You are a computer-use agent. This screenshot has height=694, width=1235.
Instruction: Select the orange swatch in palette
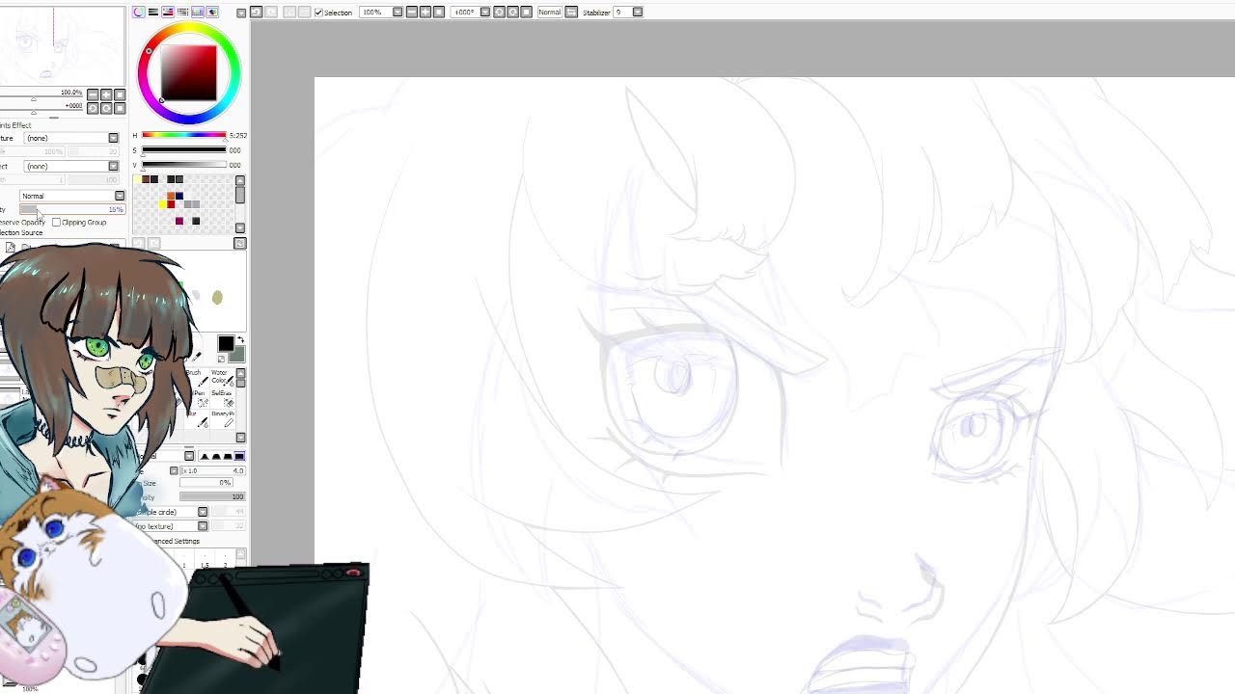[171, 196]
